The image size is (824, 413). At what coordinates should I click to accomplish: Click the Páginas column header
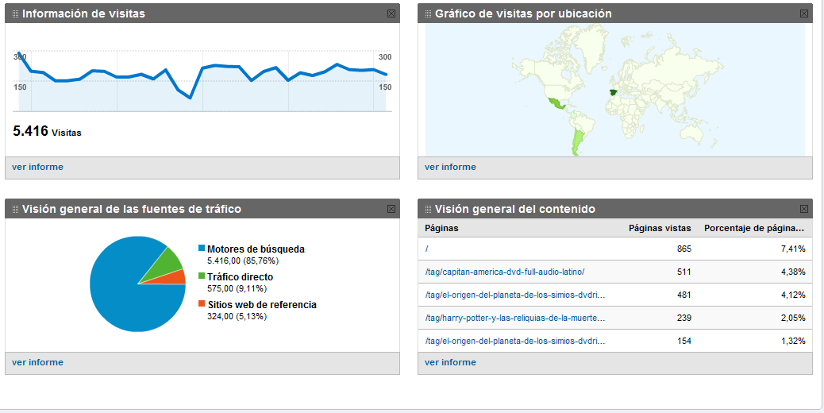[441, 229]
